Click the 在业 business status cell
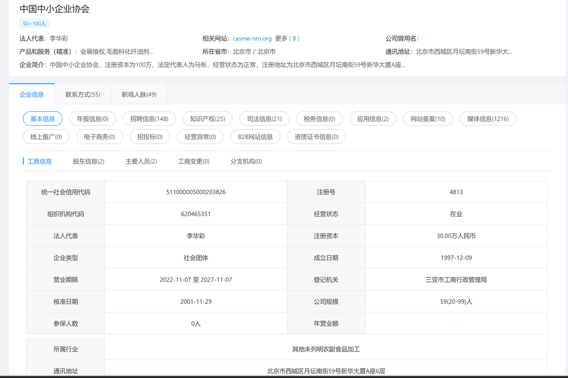The height and width of the screenshot is (378, 568). (456, 214)
